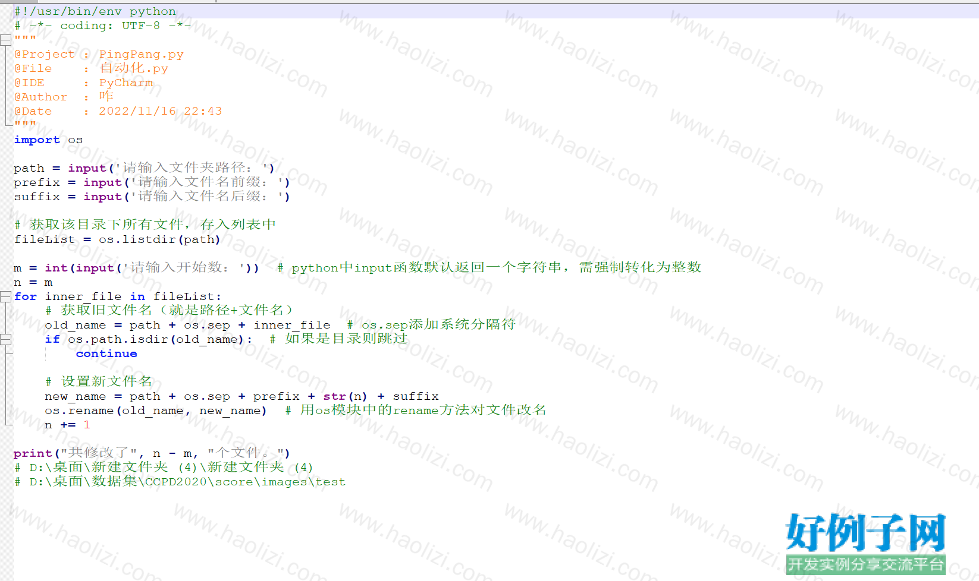Screen dimensions: 979x581
Task: Click the shebang line '#!/usr/bin/env python'
Action: click(95, 11)
